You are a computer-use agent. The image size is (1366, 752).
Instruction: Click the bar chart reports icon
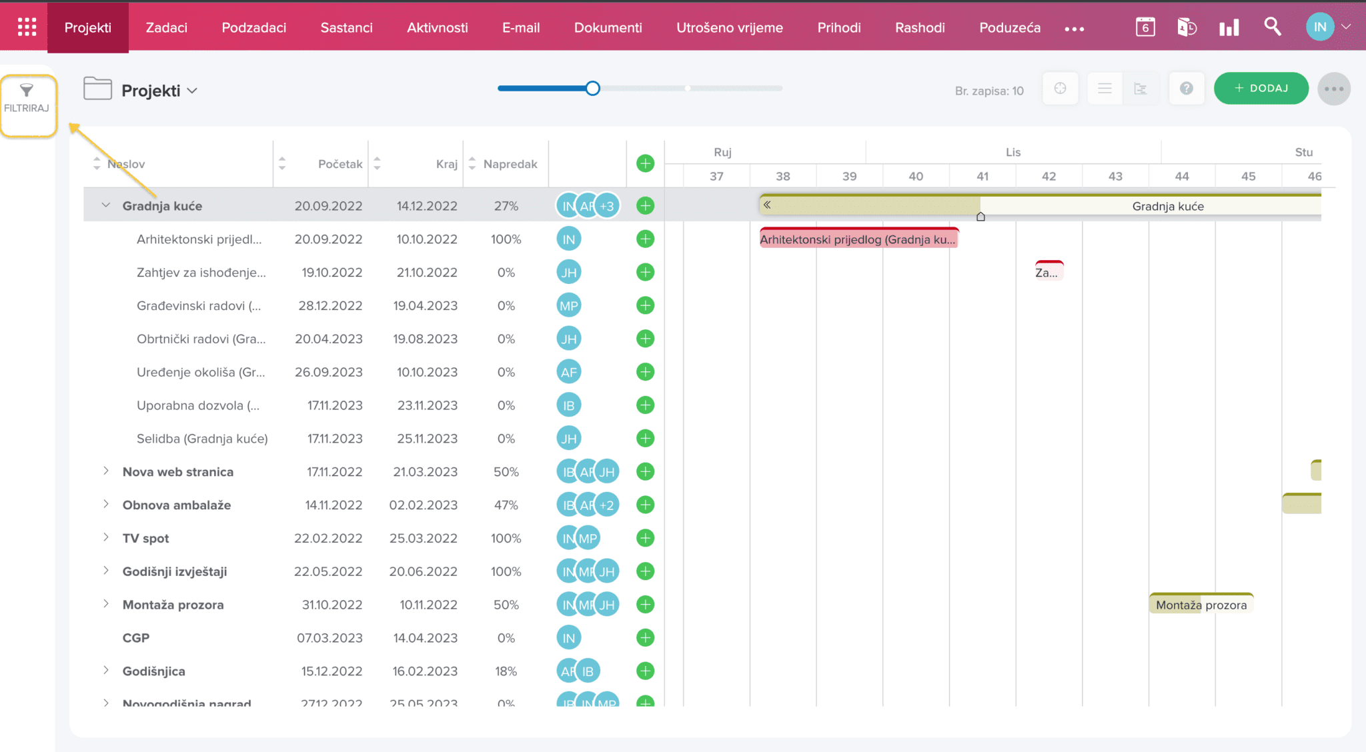(x=1229, y=27)
